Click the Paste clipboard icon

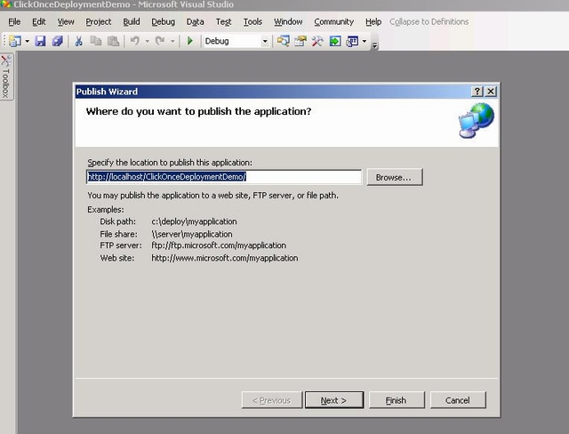(114, 41)
